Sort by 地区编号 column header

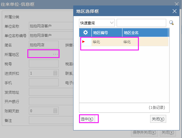[107, 33]
